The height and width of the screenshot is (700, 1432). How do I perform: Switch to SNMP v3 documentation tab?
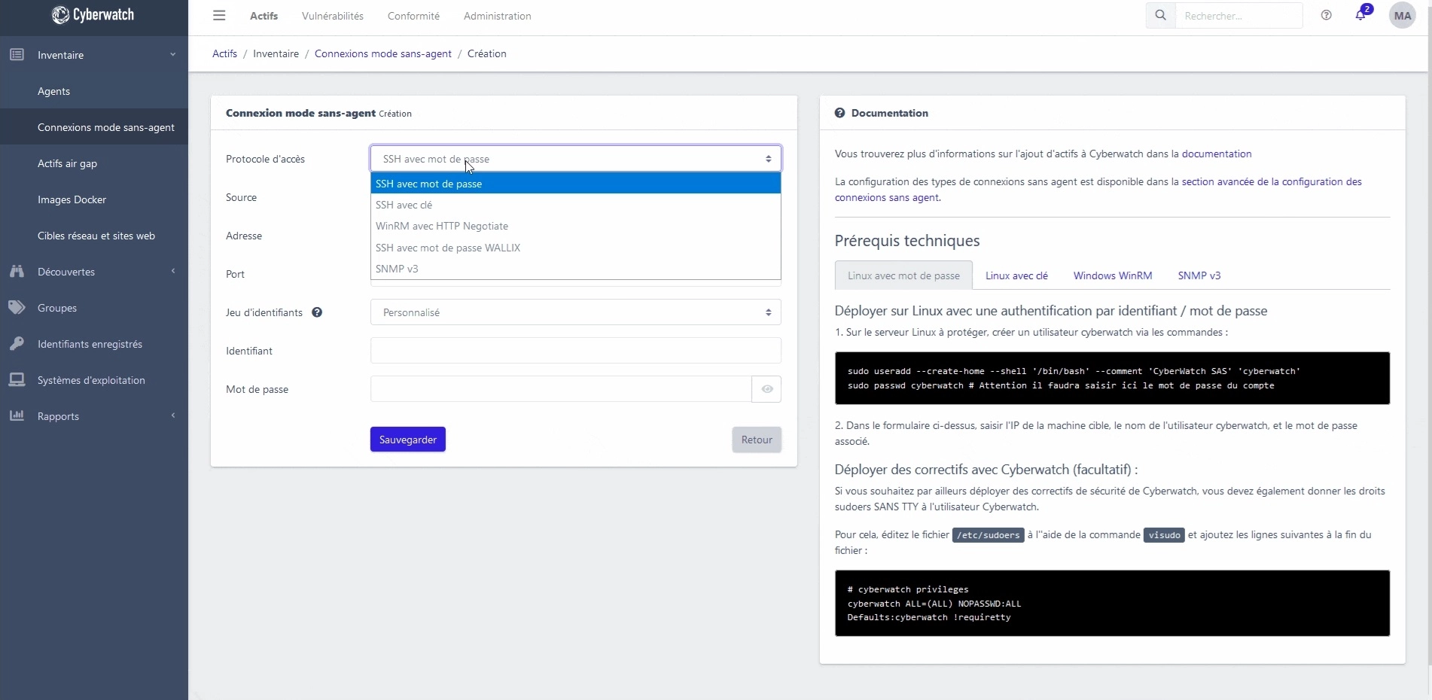(x=1199, y=275)
